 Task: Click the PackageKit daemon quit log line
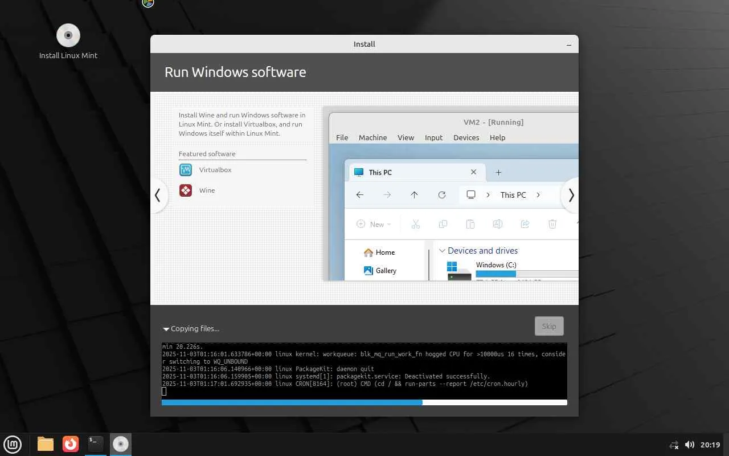tap(268, 369)
